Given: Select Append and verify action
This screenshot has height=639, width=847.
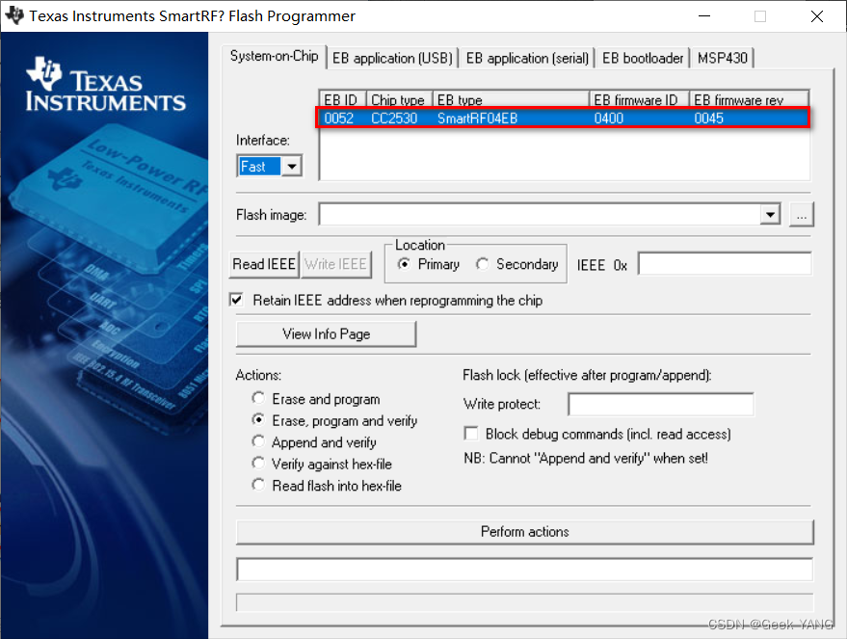Looking at the screenshot, I should coord(259,441).
